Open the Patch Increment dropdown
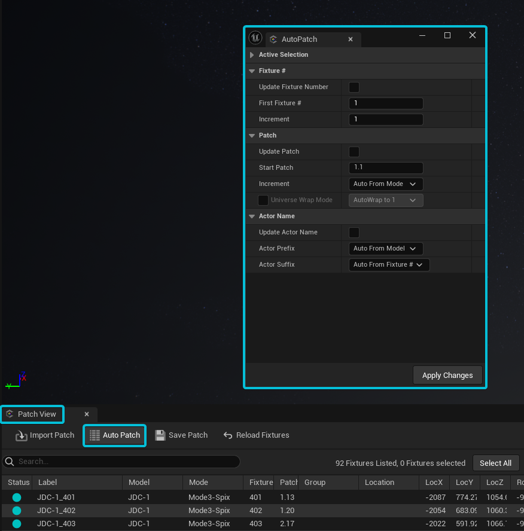 (385, 184)
